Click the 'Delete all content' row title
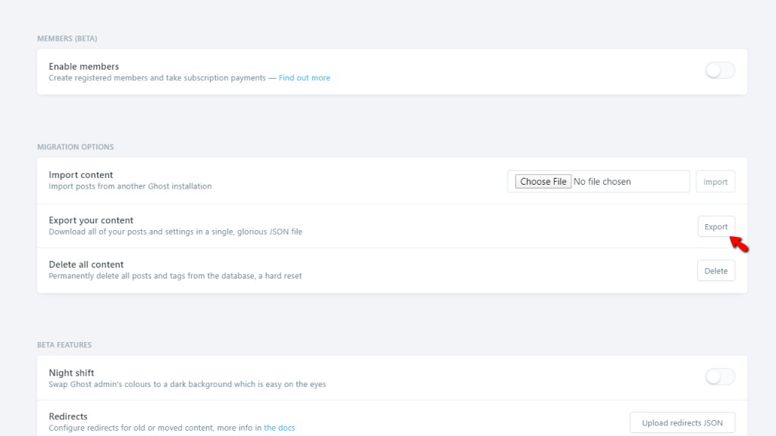Screen dimensions: 776x436 click(x=86, y=265)
